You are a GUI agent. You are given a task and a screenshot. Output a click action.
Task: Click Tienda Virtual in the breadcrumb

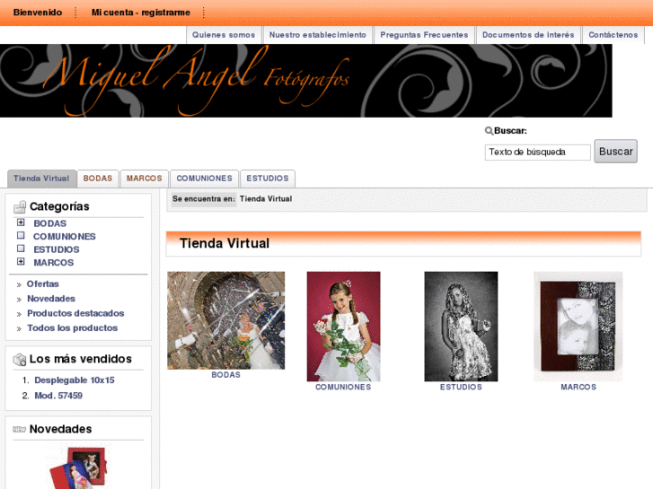click(266, 199)
